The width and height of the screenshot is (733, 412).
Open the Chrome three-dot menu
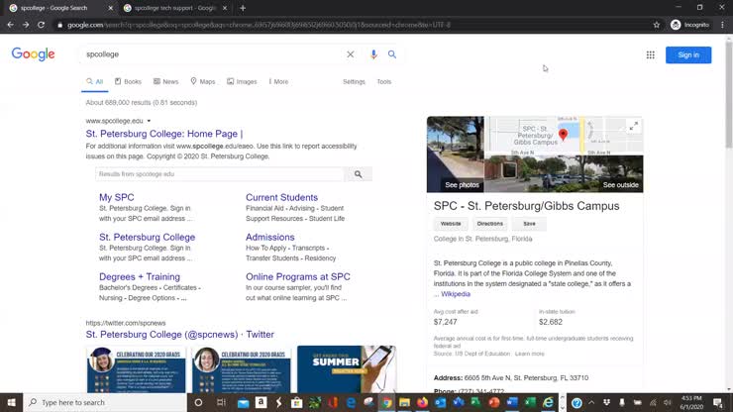tap(722, 25)
